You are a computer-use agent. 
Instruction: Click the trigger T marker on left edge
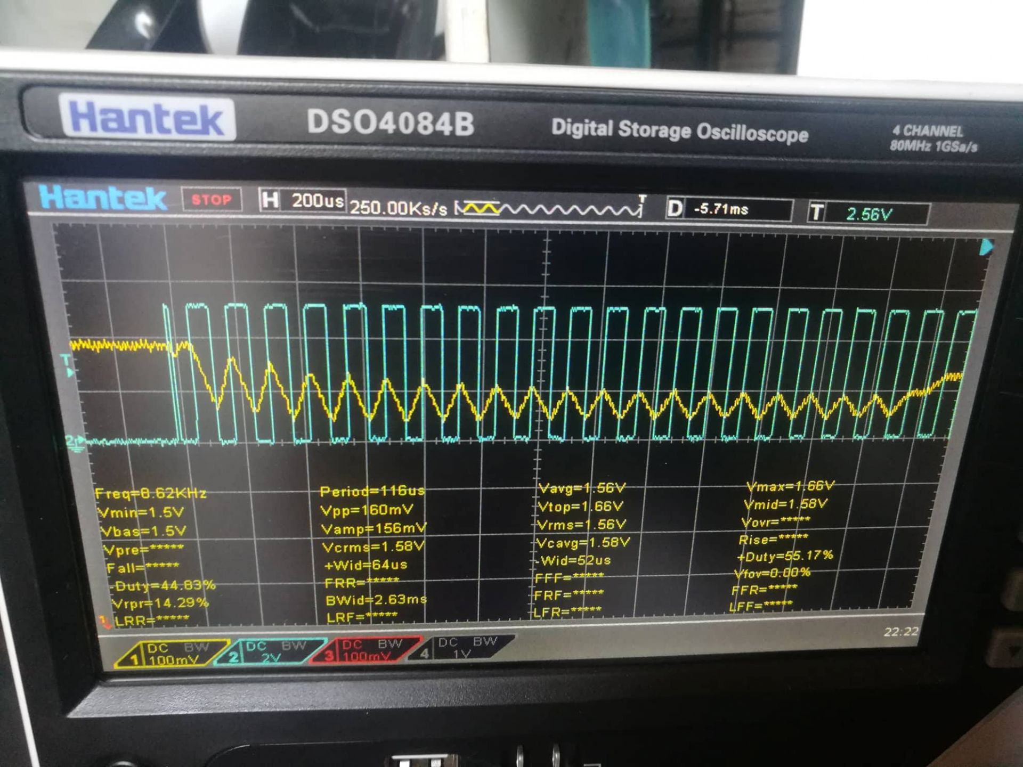click(x=67, y=364)
